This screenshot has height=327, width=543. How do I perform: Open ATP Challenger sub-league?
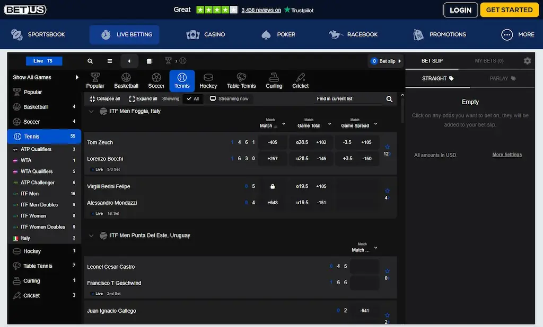(x=45, y=183)
